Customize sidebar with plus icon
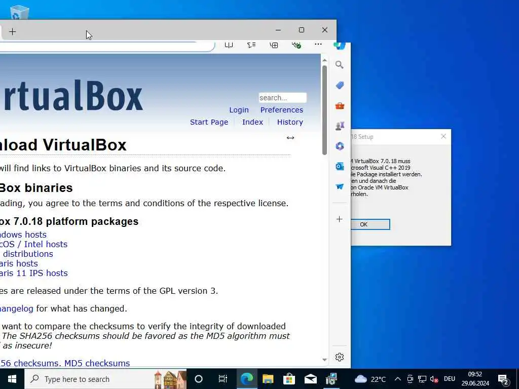519x389 pixels. [x=339, y=219]
